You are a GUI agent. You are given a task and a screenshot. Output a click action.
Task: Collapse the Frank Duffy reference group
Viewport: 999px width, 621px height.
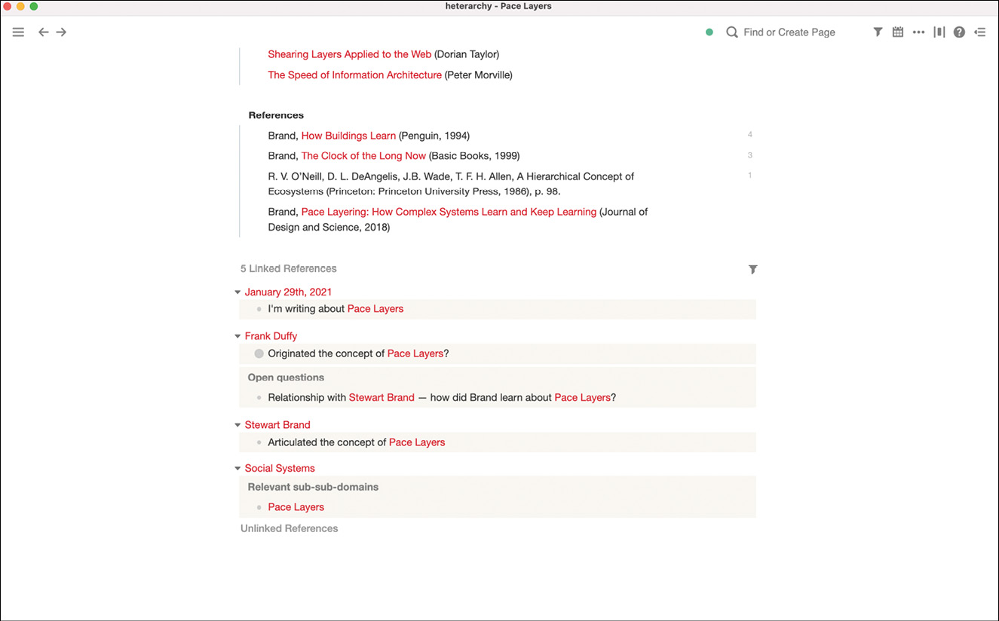click(237, 337)
